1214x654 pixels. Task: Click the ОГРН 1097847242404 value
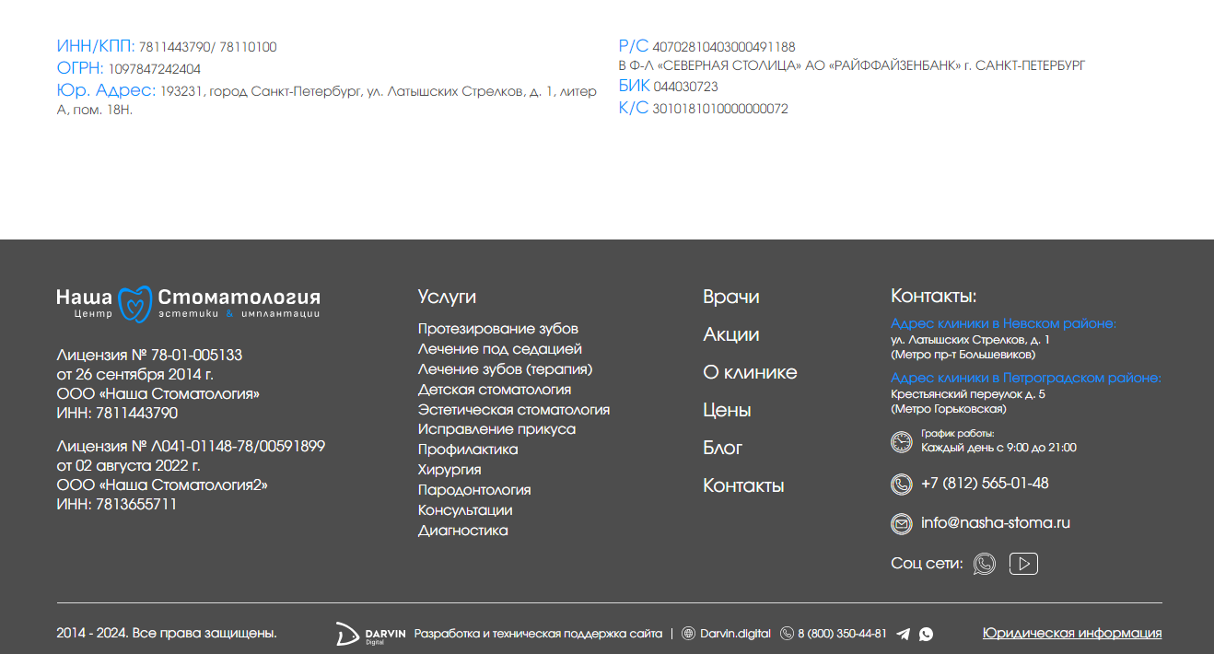(155, 69)
